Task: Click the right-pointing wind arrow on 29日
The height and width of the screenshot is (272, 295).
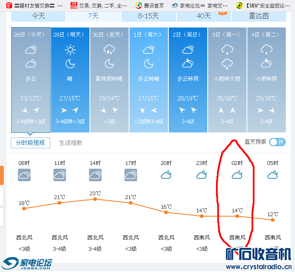Action: [x=64, y=110]
